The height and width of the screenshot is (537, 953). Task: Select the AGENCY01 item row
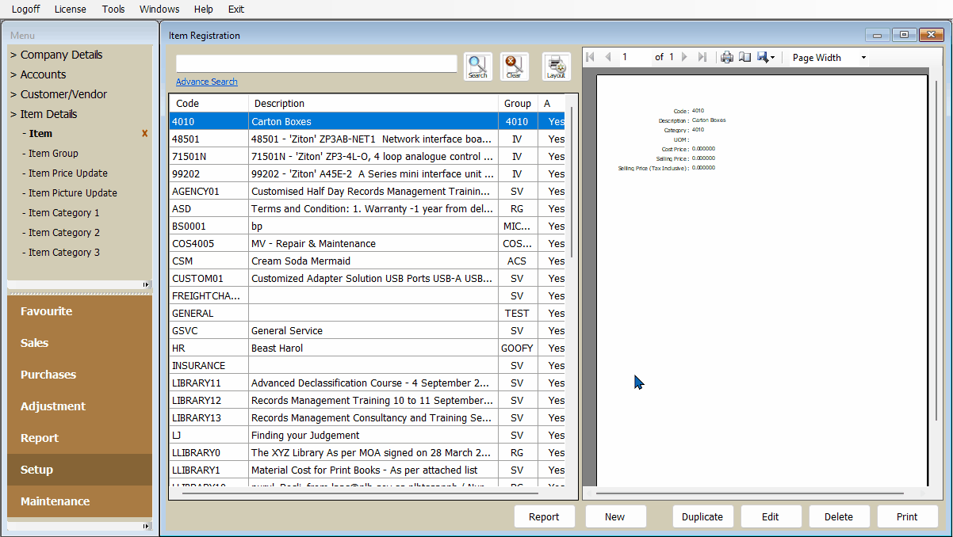coord(369,192)
